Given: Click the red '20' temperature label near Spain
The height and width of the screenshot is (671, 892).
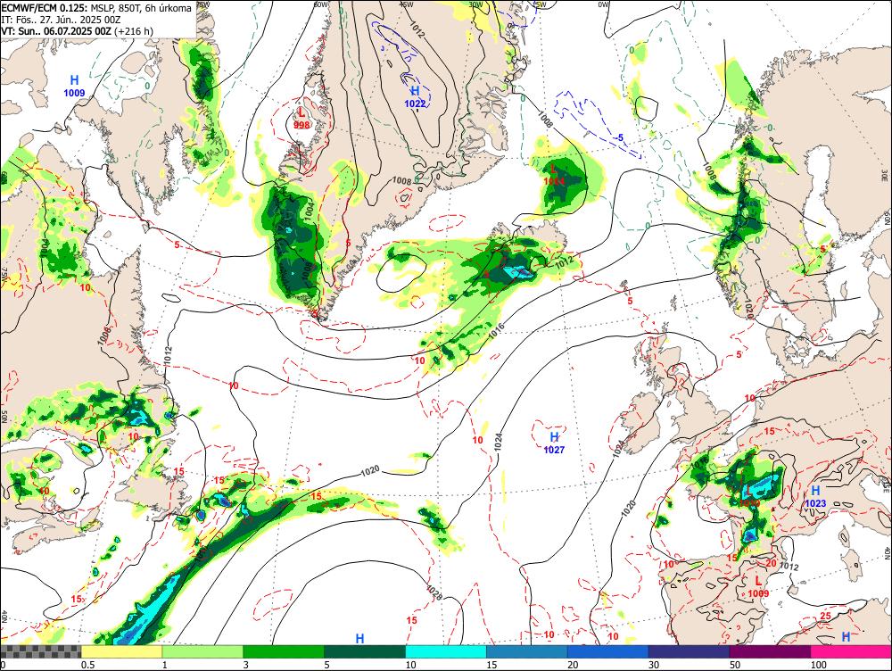Looking at the screenshot, I should pos(771,563).
